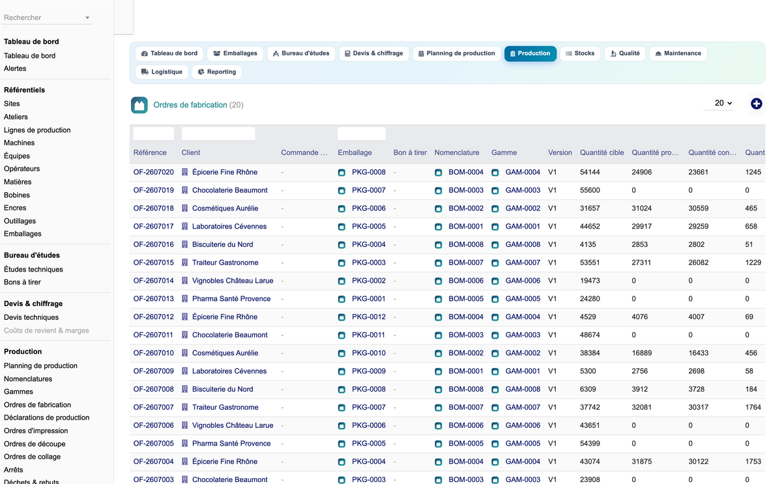Open order OF-2607015 link
The height and width of the screenshot is (484, 782).
(x=154, y=263)
